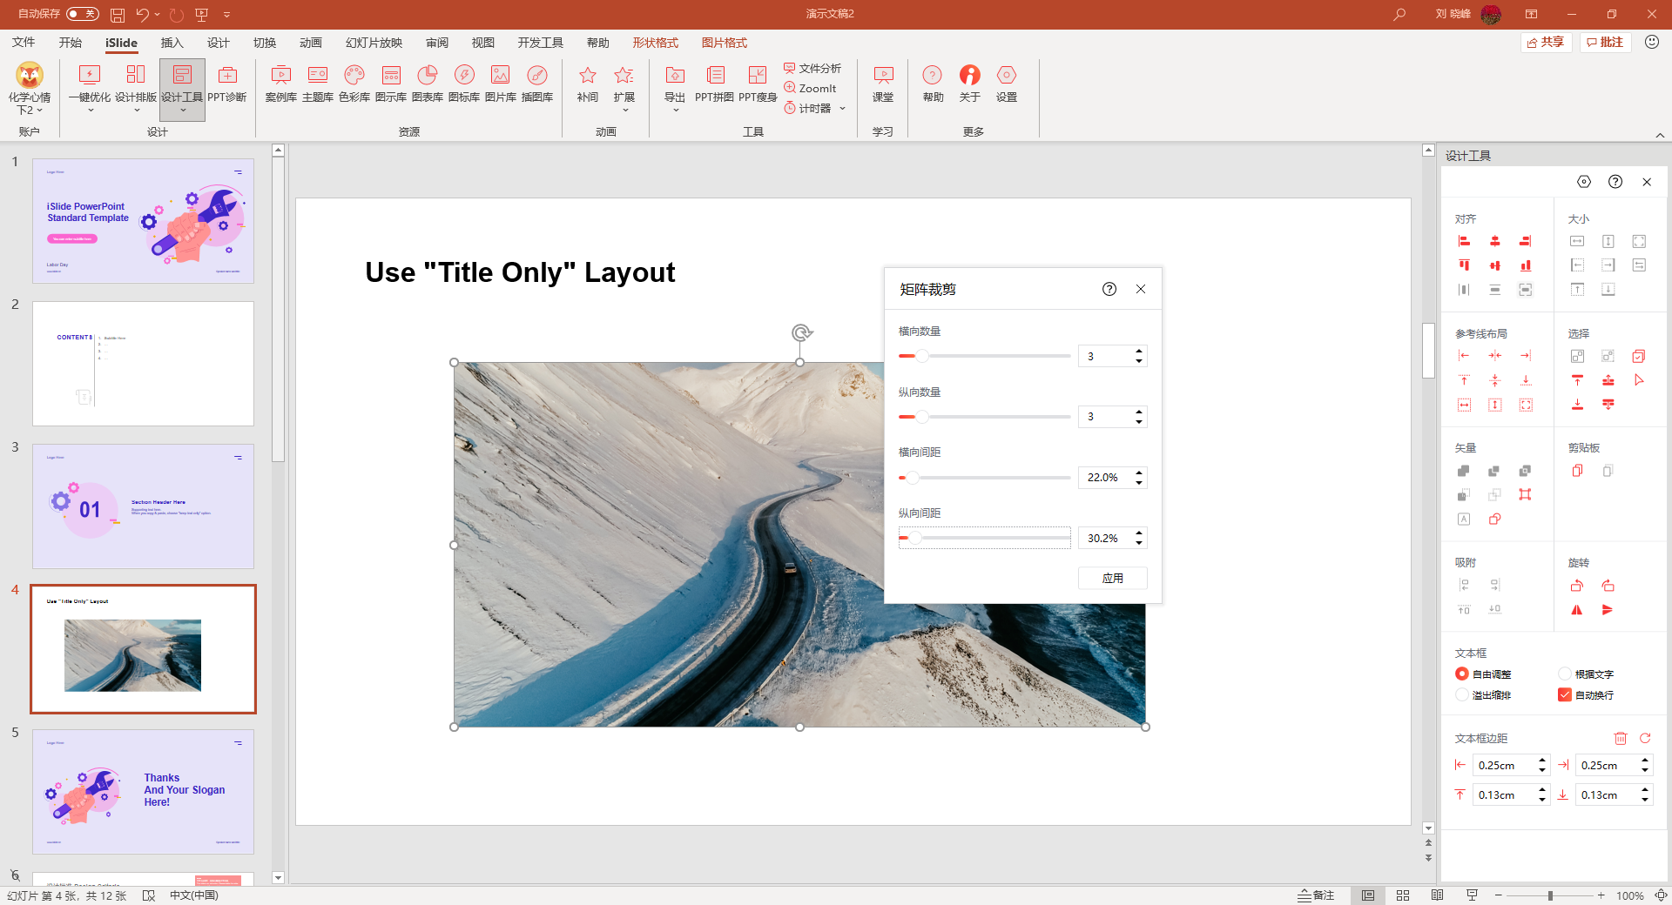Expand the 设计排版 dropdown
The height and width of the screenshot is (905, 1672).
click(x=136, y=111)
